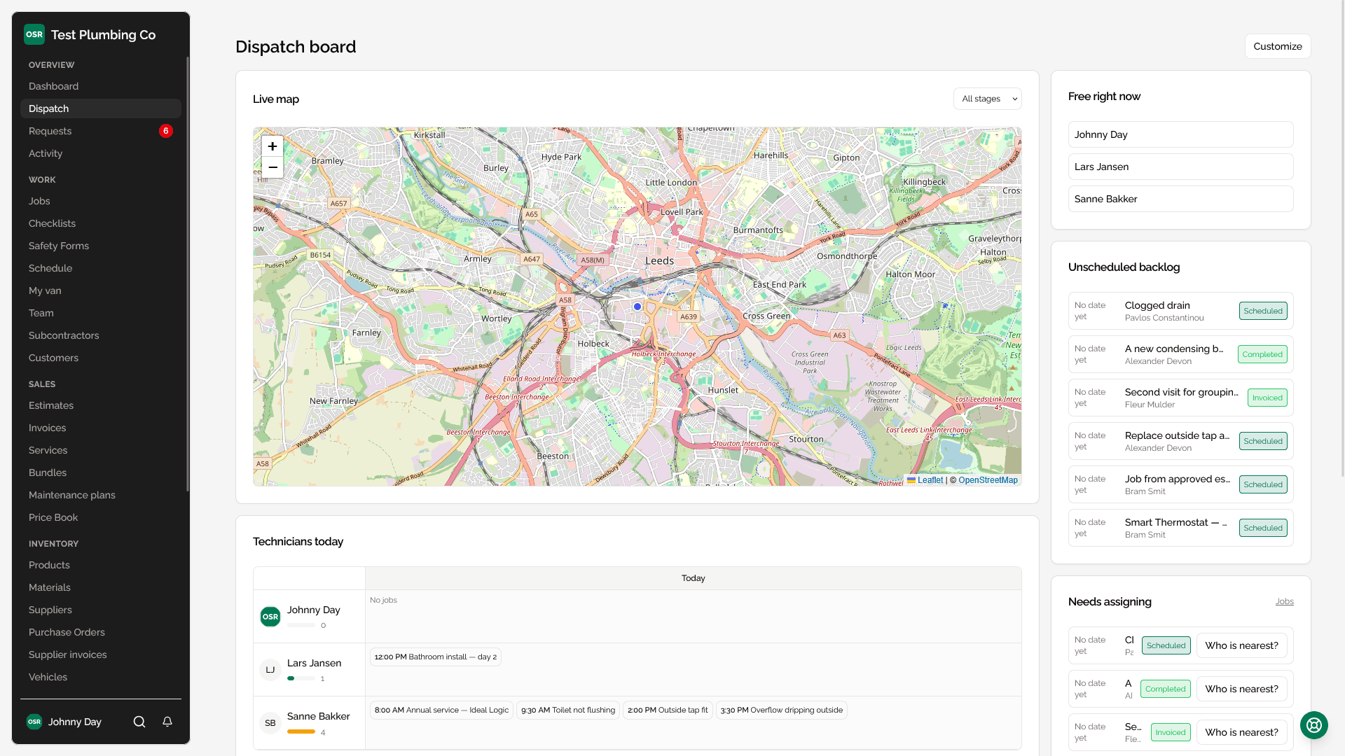Open Maintenance plans

pos(101,495)
